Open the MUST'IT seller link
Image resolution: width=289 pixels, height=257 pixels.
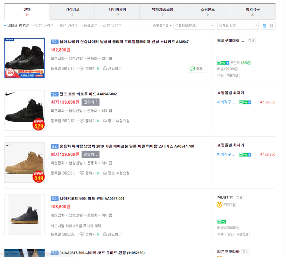[225, 197]
